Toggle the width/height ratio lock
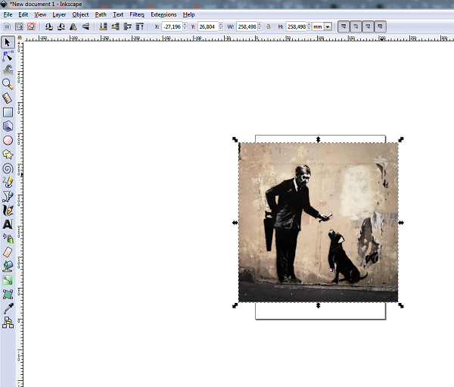Screen dimensions: 454x387 point(269,27)
